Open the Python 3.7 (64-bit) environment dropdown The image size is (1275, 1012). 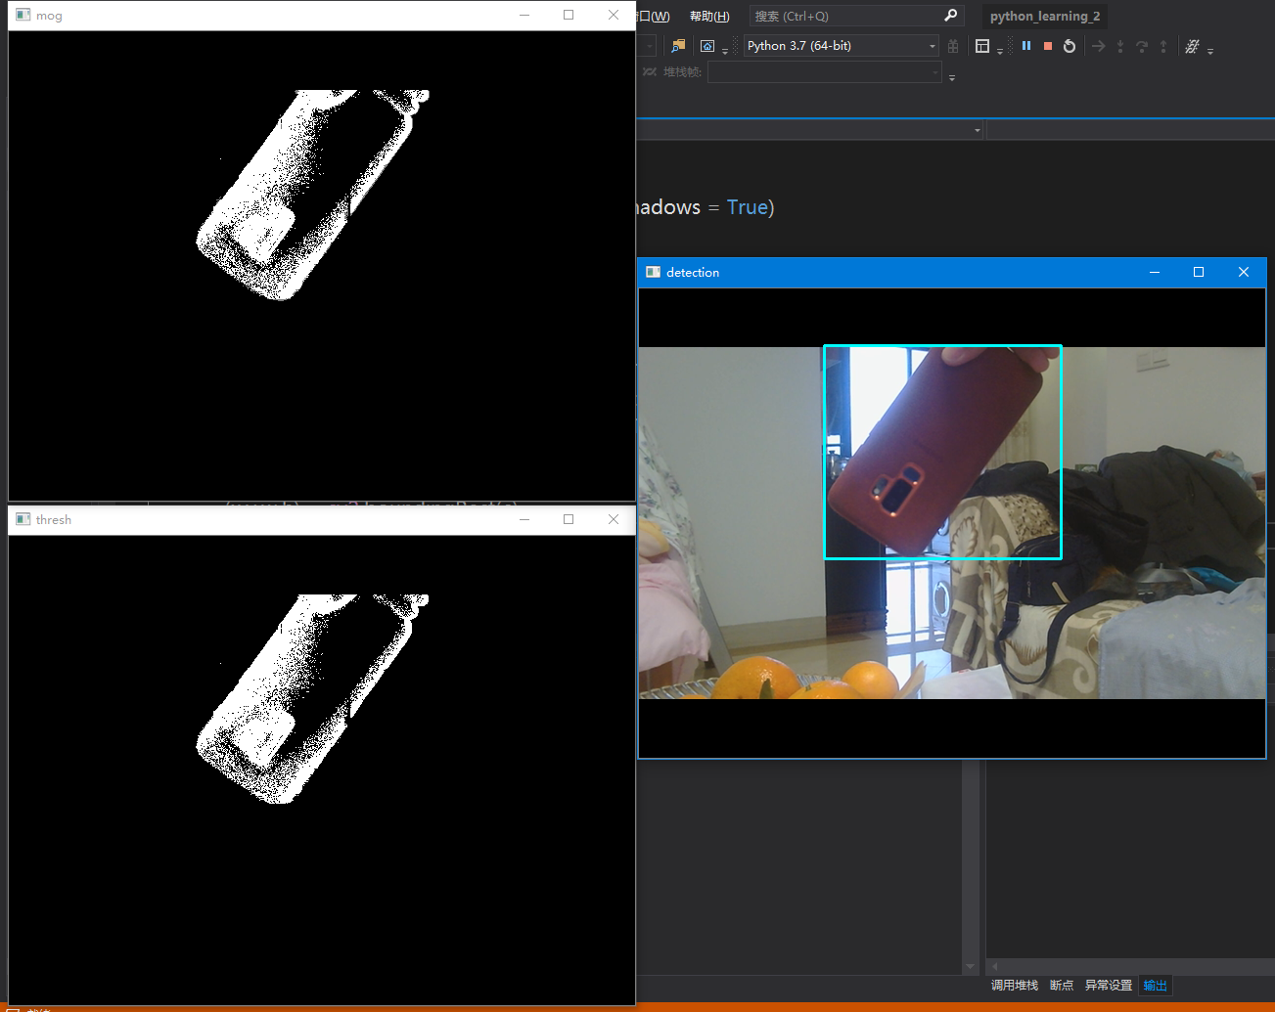933,45
